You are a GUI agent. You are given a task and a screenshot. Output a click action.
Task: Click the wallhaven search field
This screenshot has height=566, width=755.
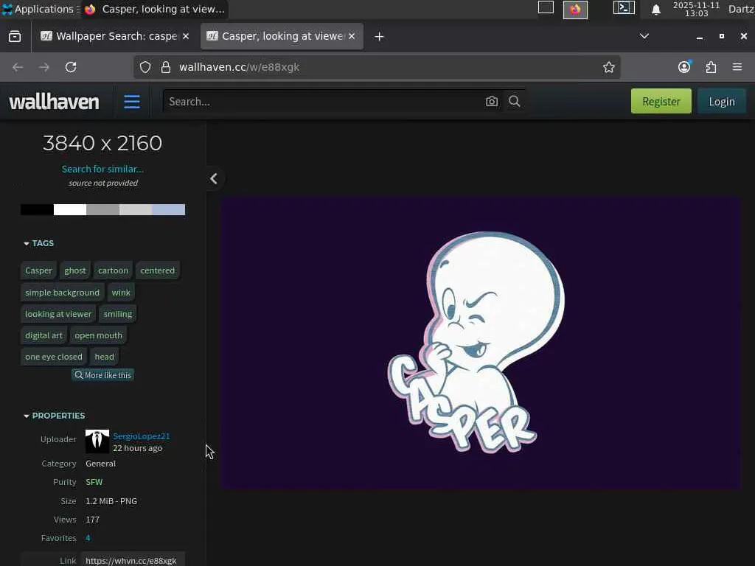[x=324, y=102]
